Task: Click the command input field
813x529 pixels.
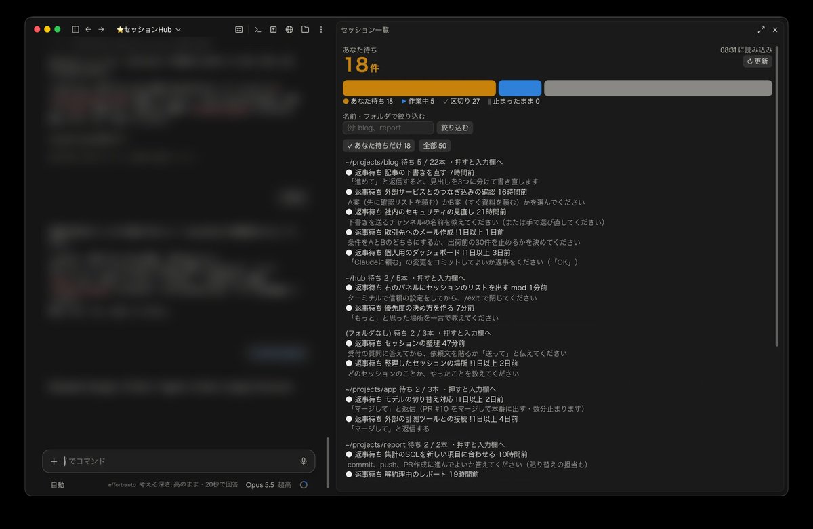Action: tap(179, 461)
